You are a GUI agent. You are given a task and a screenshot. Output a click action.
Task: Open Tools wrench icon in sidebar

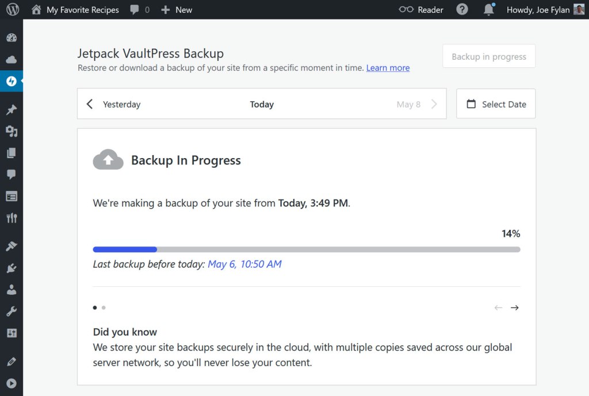point(12,311)
